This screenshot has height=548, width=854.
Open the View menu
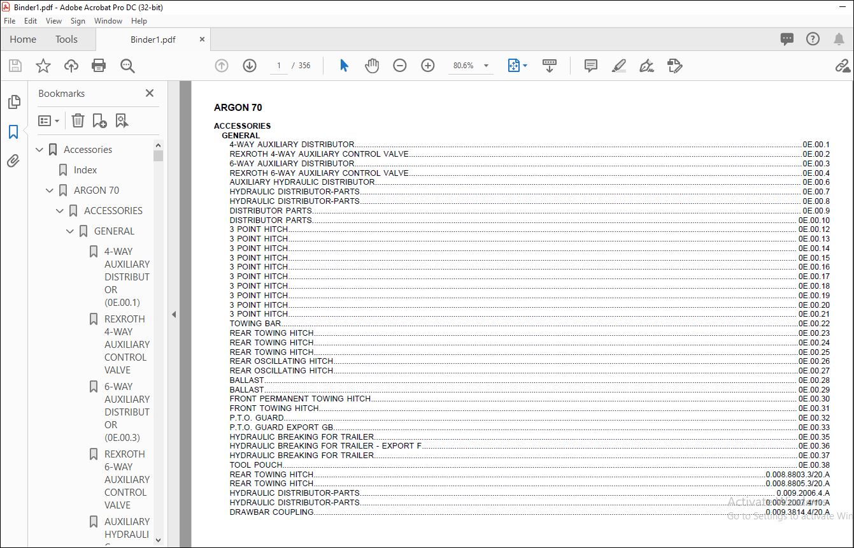tap(54, 21)
